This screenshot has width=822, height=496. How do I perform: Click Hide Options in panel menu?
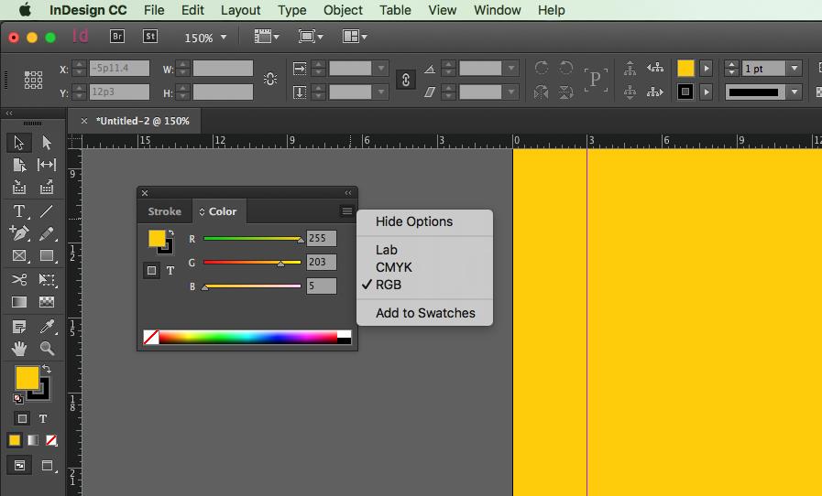click(414, 221)
